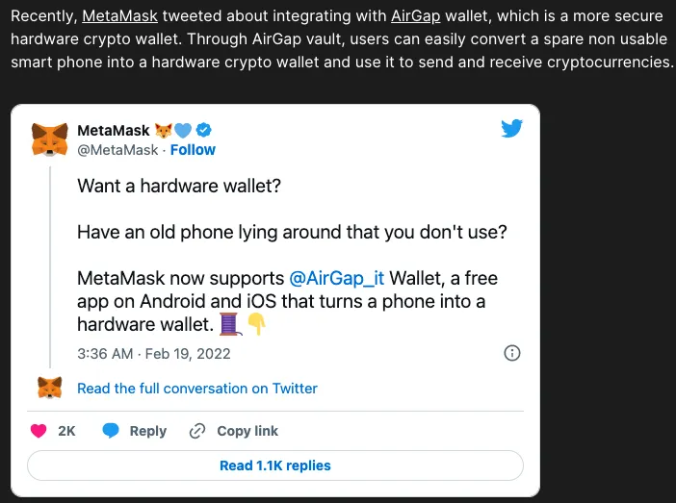Follow the MetaMask account
This screenshot has width=676, height=503.
(193, 150)
